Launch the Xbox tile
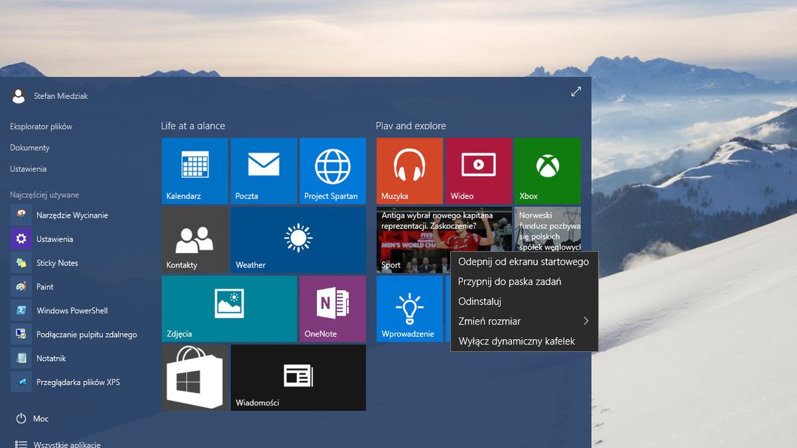797x448 pixels. [548, 171]
